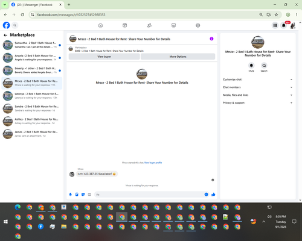This screenshot has width=302, height=241.
Task: Show hidden system tray icons chevron
Action: tap(264, 222)
